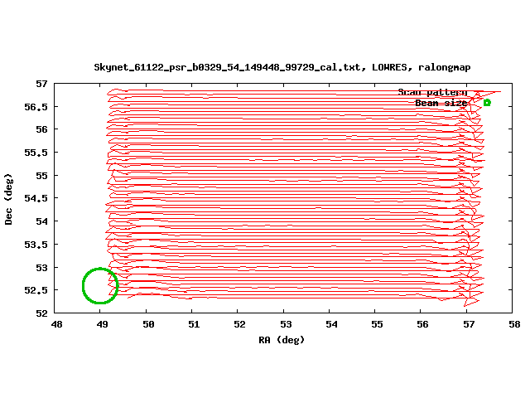
Task: Click the 'Dec (deg)' axis label
Action: (8, 199)
